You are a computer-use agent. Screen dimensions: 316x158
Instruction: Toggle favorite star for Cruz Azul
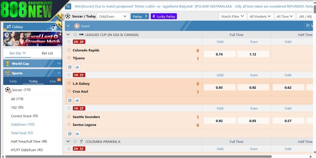69,91
